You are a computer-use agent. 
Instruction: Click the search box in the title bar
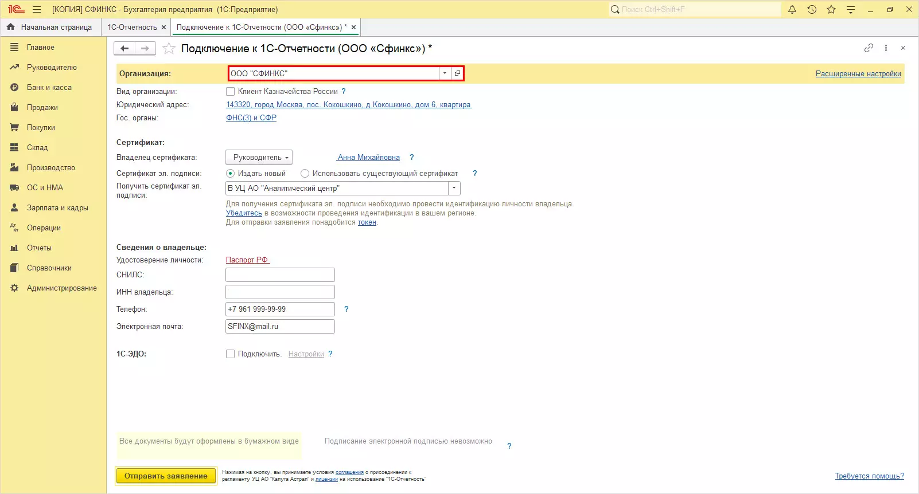point(695,9)
